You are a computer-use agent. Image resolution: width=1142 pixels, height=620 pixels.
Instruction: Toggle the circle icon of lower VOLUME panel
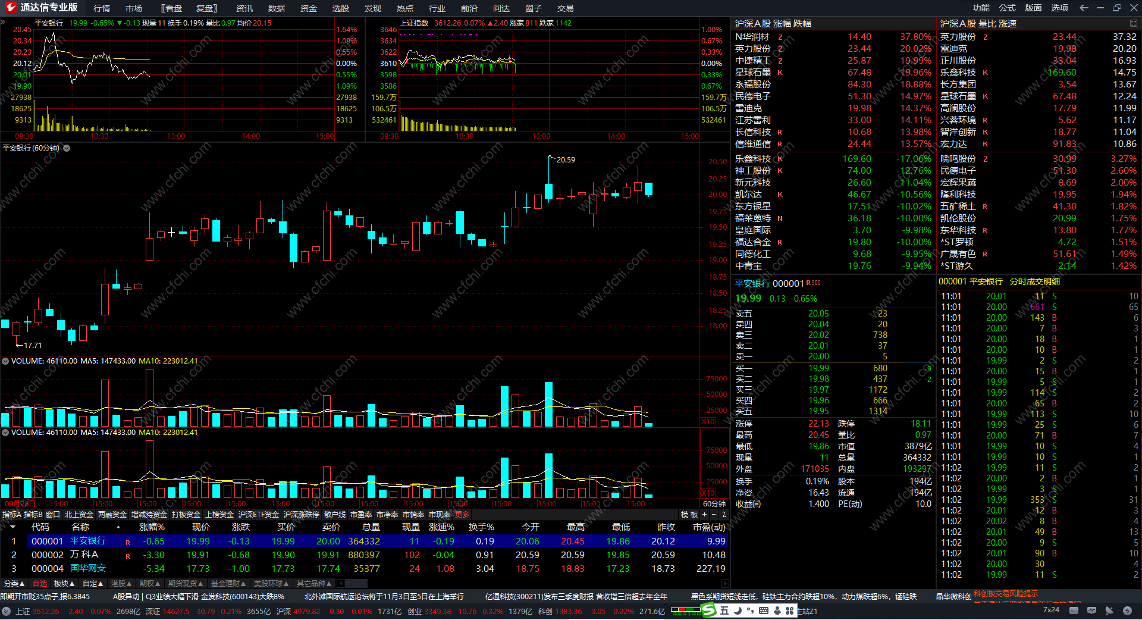[x=5, y=433]
